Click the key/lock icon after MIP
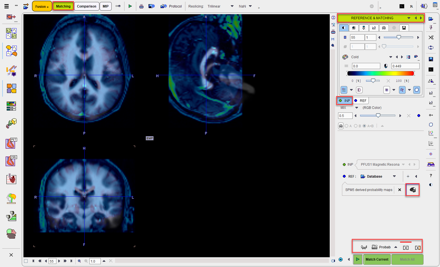Viewport: 440px width, 267px height. (x=118, y=6)
